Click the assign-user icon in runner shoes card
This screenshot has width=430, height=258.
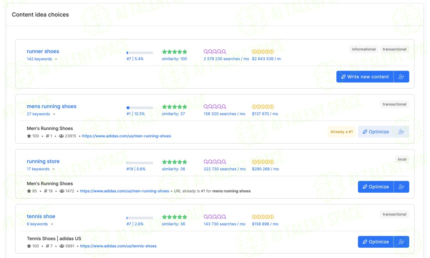[401, 77]
